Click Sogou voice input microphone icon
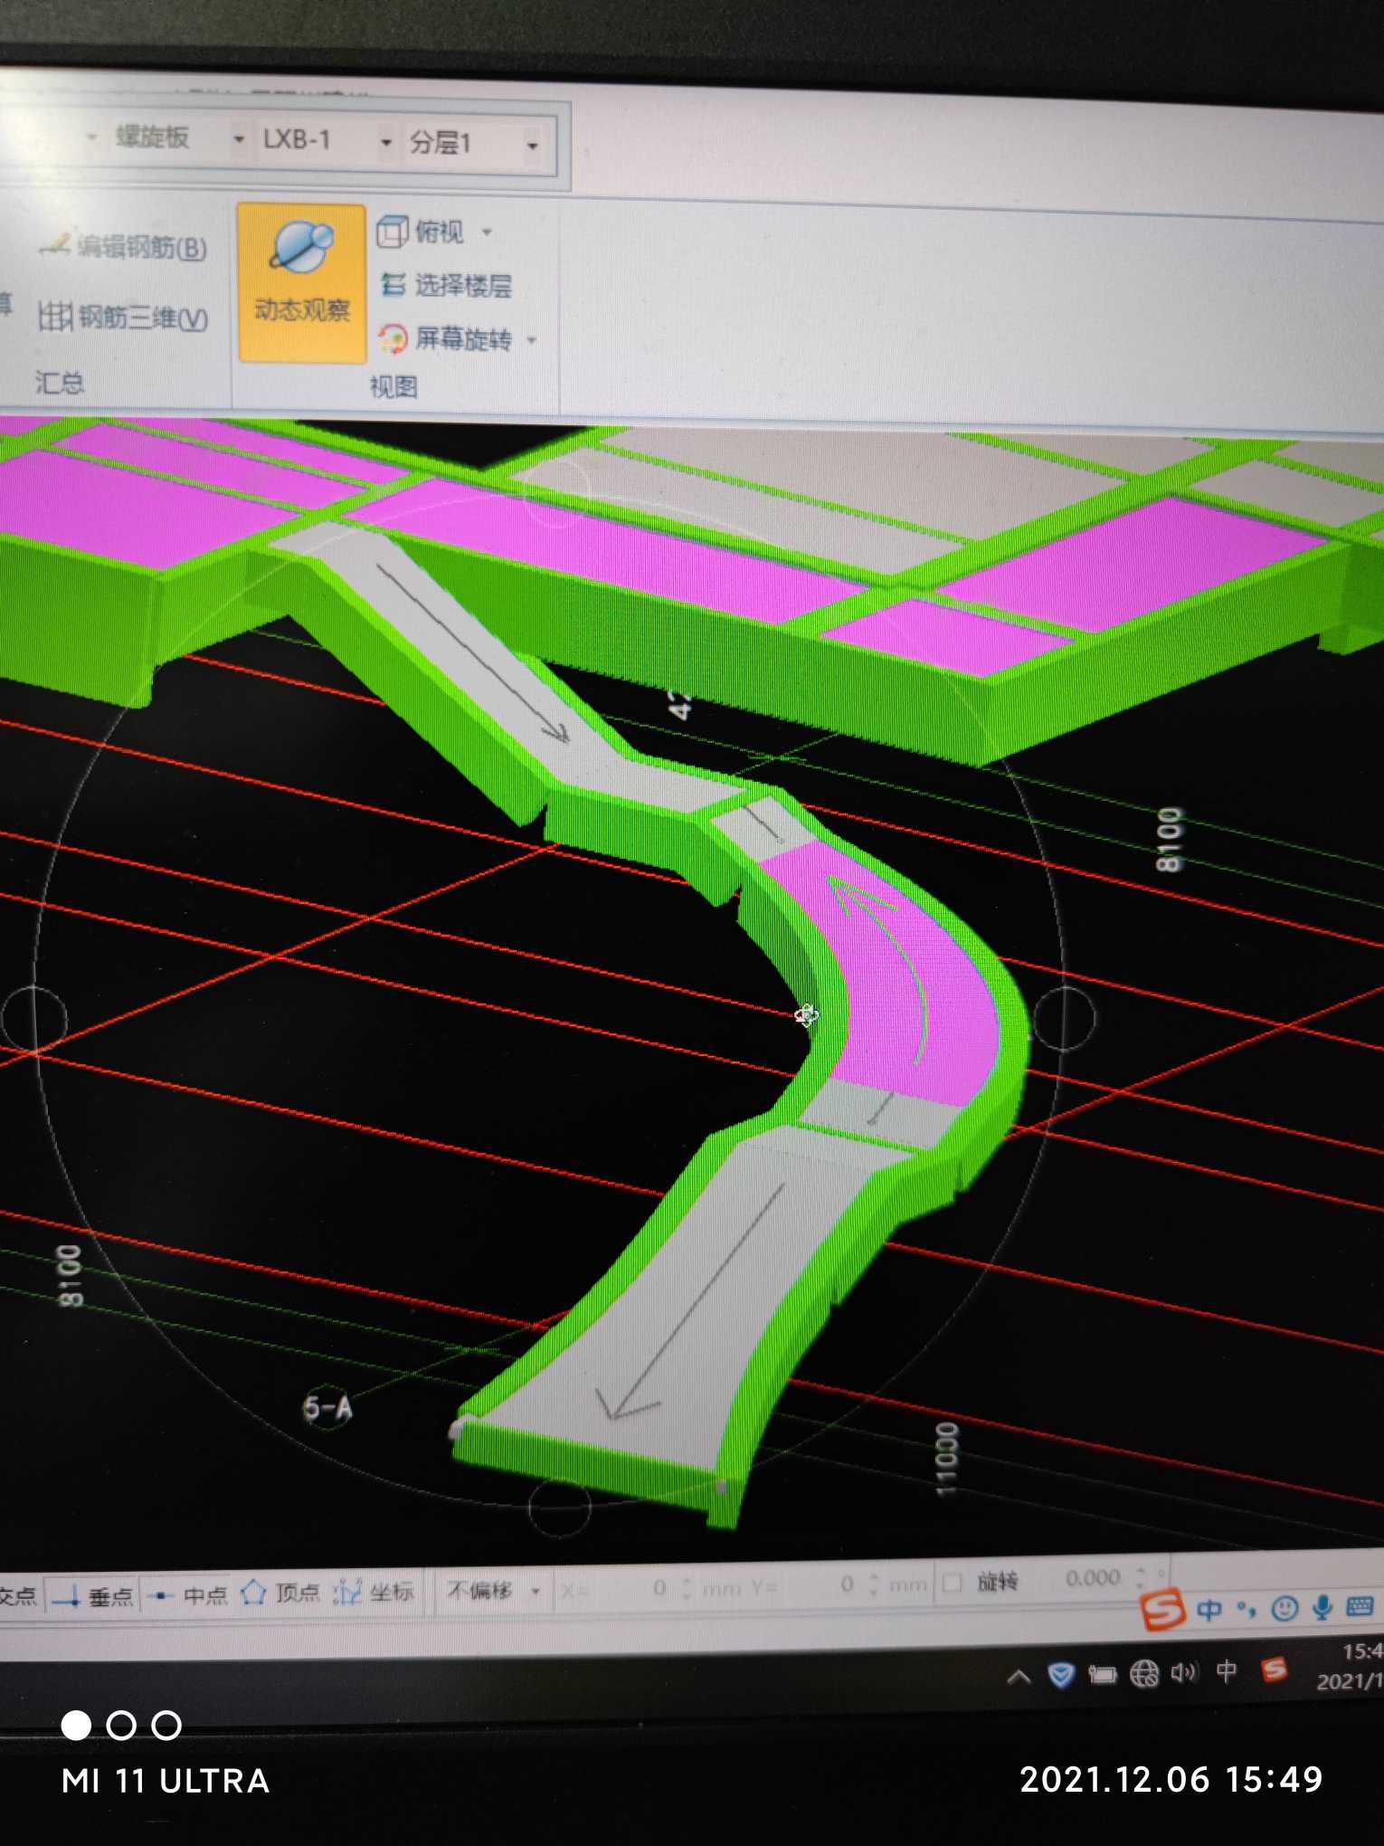Viewport: 1384px width, 1846px height. pyautogui.click(x=1322, y=1607)
